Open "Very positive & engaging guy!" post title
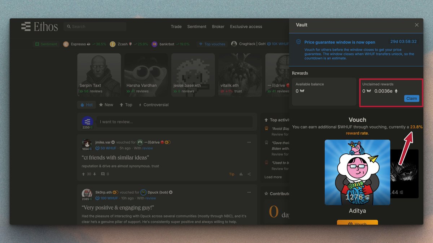The image size is (433, 243). point(118,208)
